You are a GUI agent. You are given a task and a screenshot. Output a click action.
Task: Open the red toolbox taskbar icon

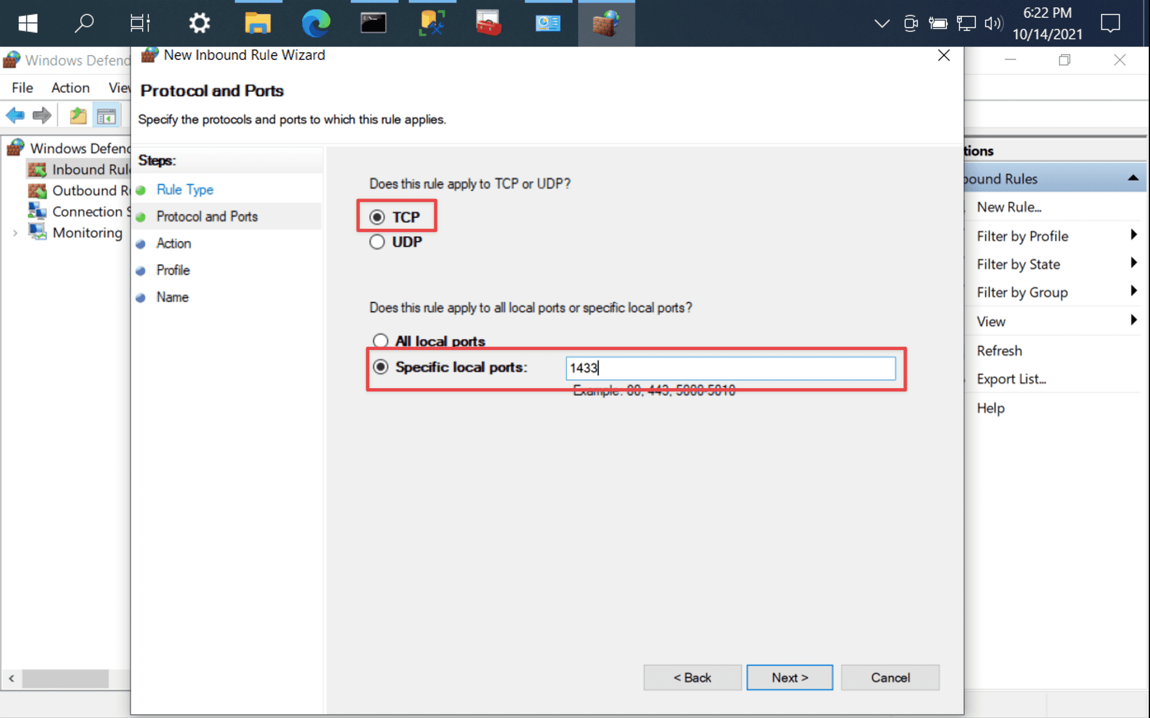pyautogui.click(x=489, y=24)
